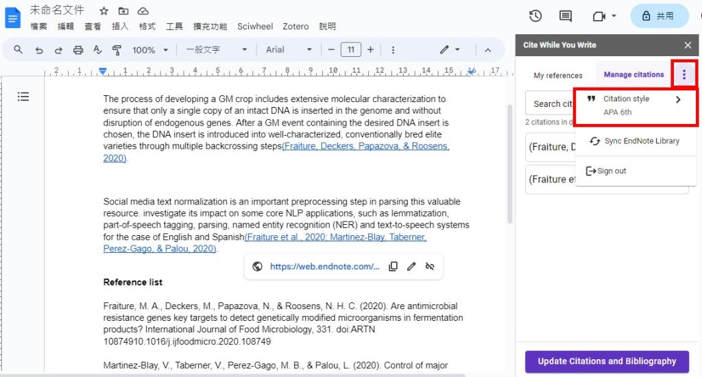Open the Sciwheel menu
The width and height of the screenshot is (702, 377).
tap(255, 27)
